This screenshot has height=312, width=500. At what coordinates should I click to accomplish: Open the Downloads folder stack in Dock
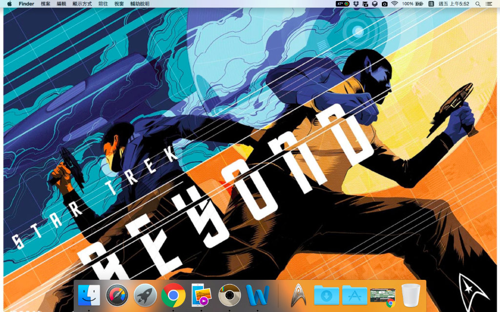[326, 295]
